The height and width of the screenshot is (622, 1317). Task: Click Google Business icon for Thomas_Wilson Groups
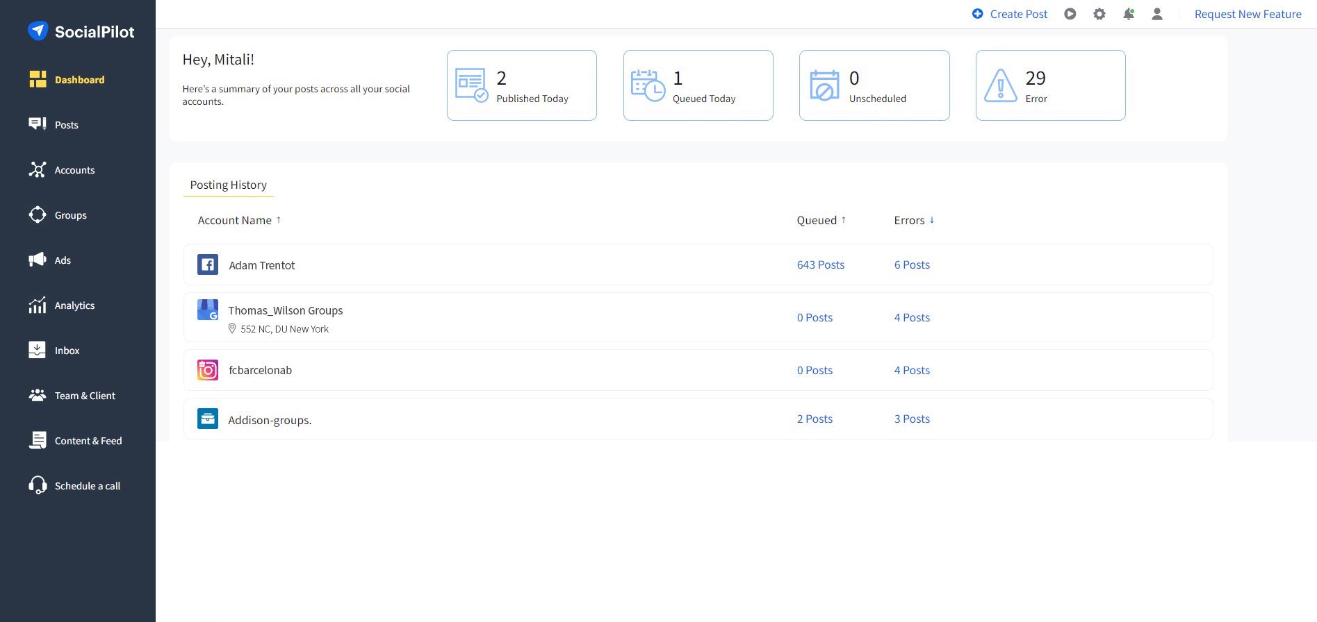(208, 310)
